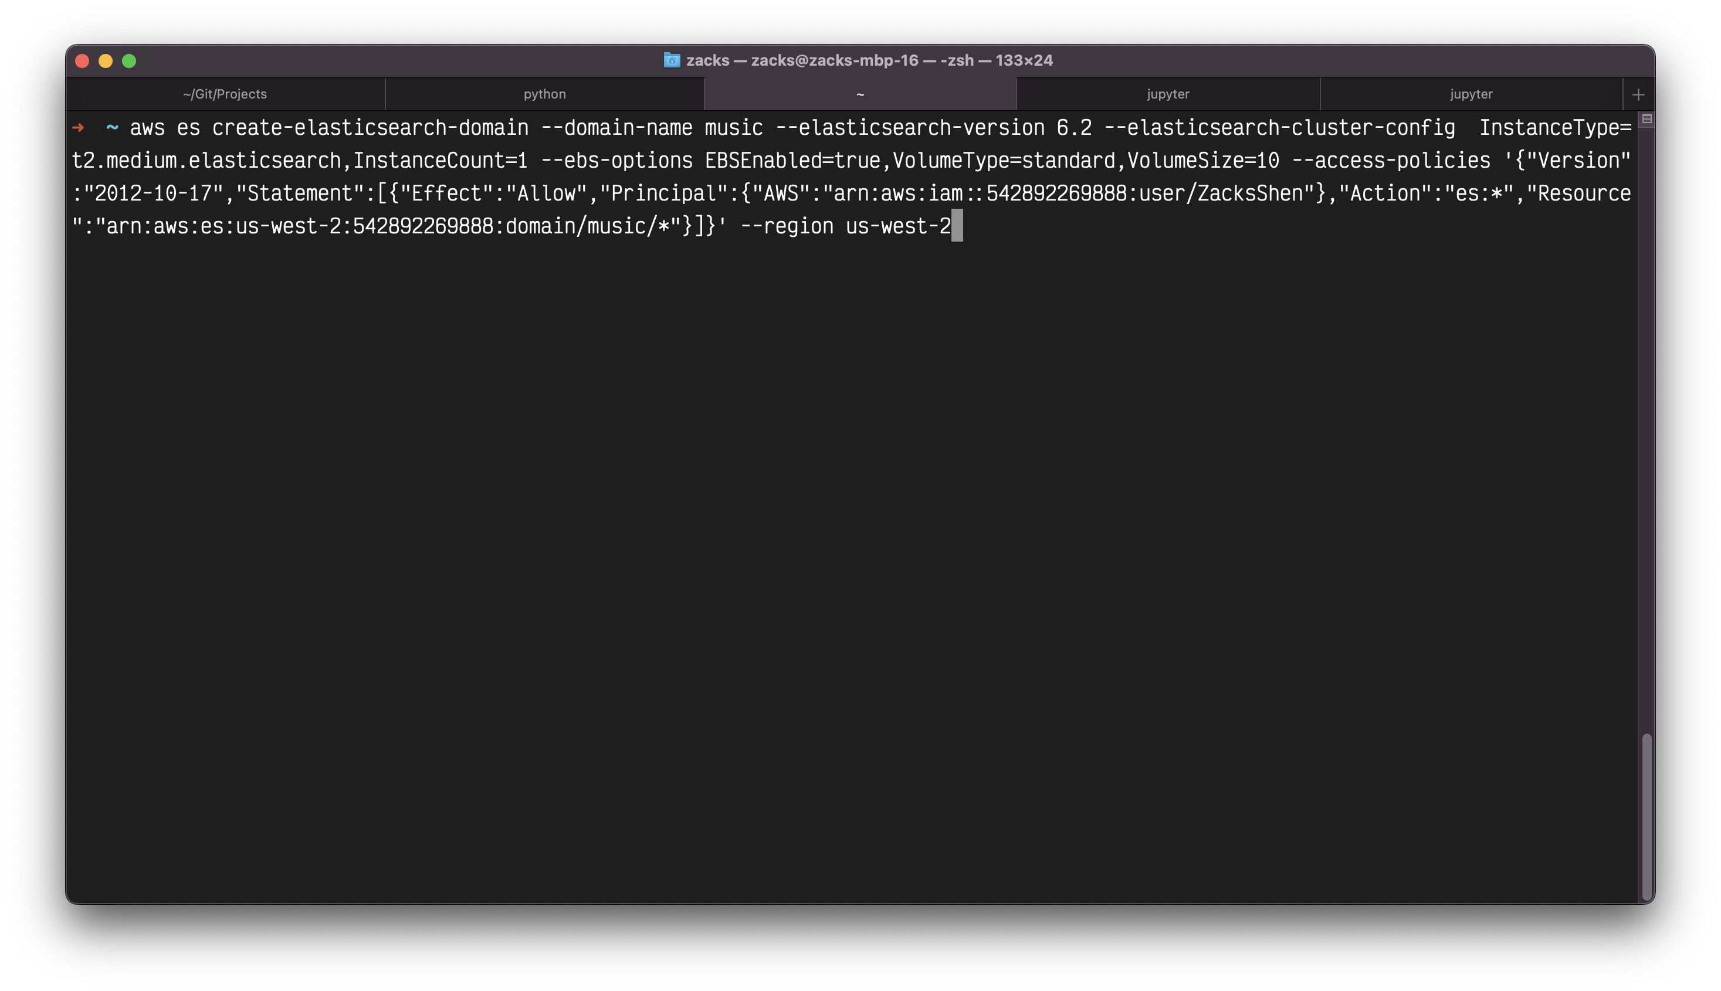This screenshot has width=1721, height=991.
Task: Open a new tab with plus icon
Action: (x=1638, y=94)
